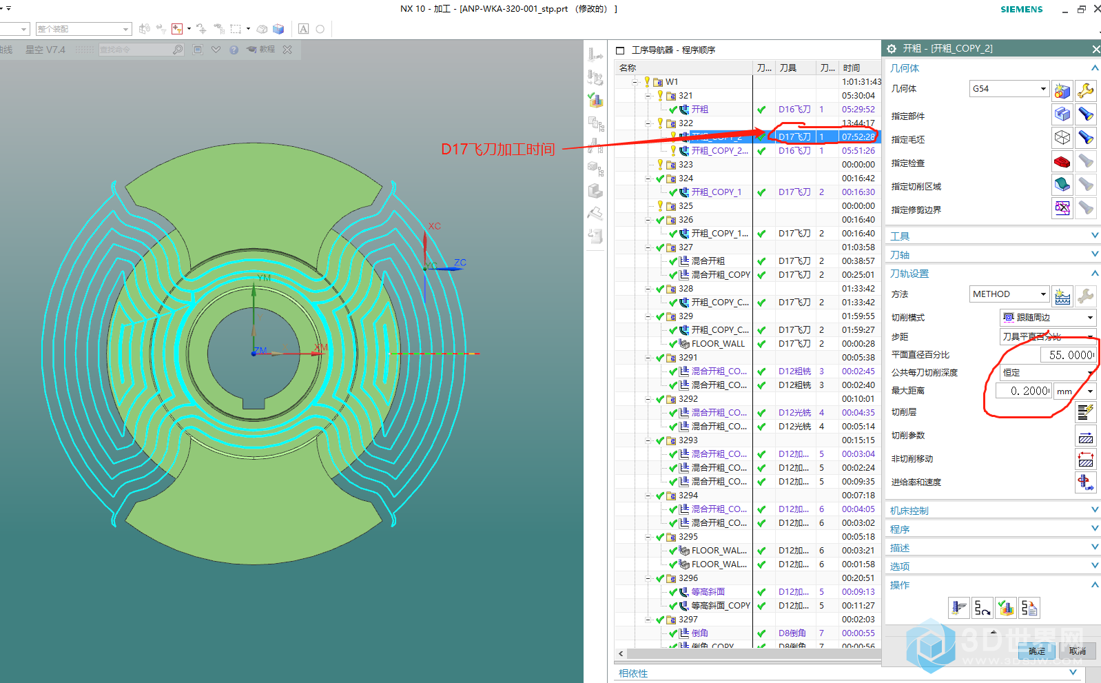Open the non-cutting moves (非切削移动) icon

pyautogui.click(x=1085, y=459)
